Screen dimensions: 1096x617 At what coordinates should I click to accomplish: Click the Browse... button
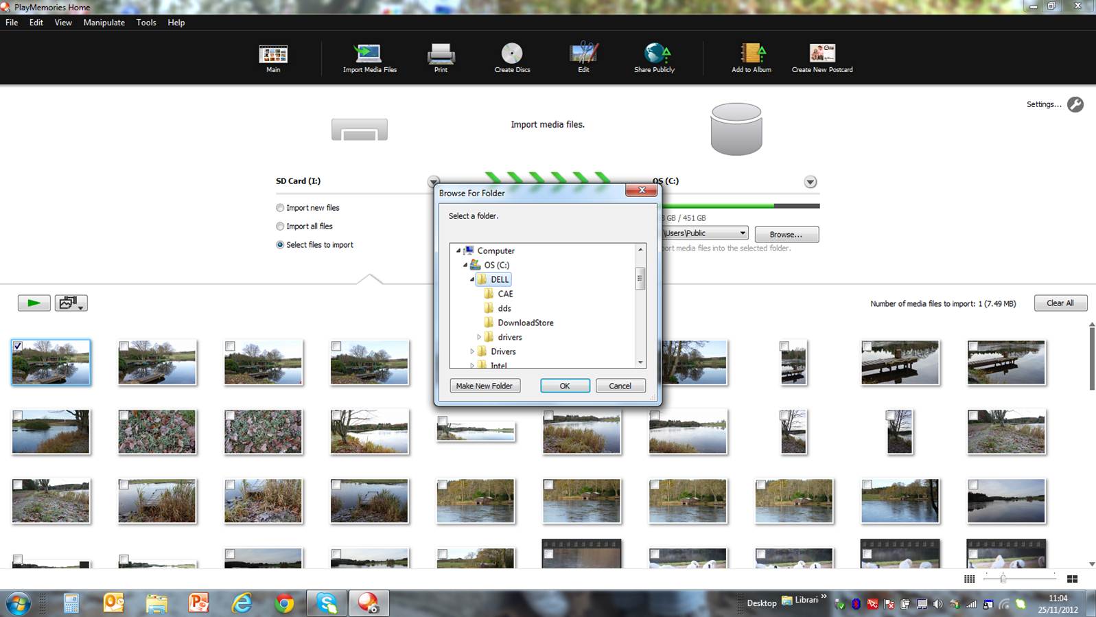pos(786,234)
